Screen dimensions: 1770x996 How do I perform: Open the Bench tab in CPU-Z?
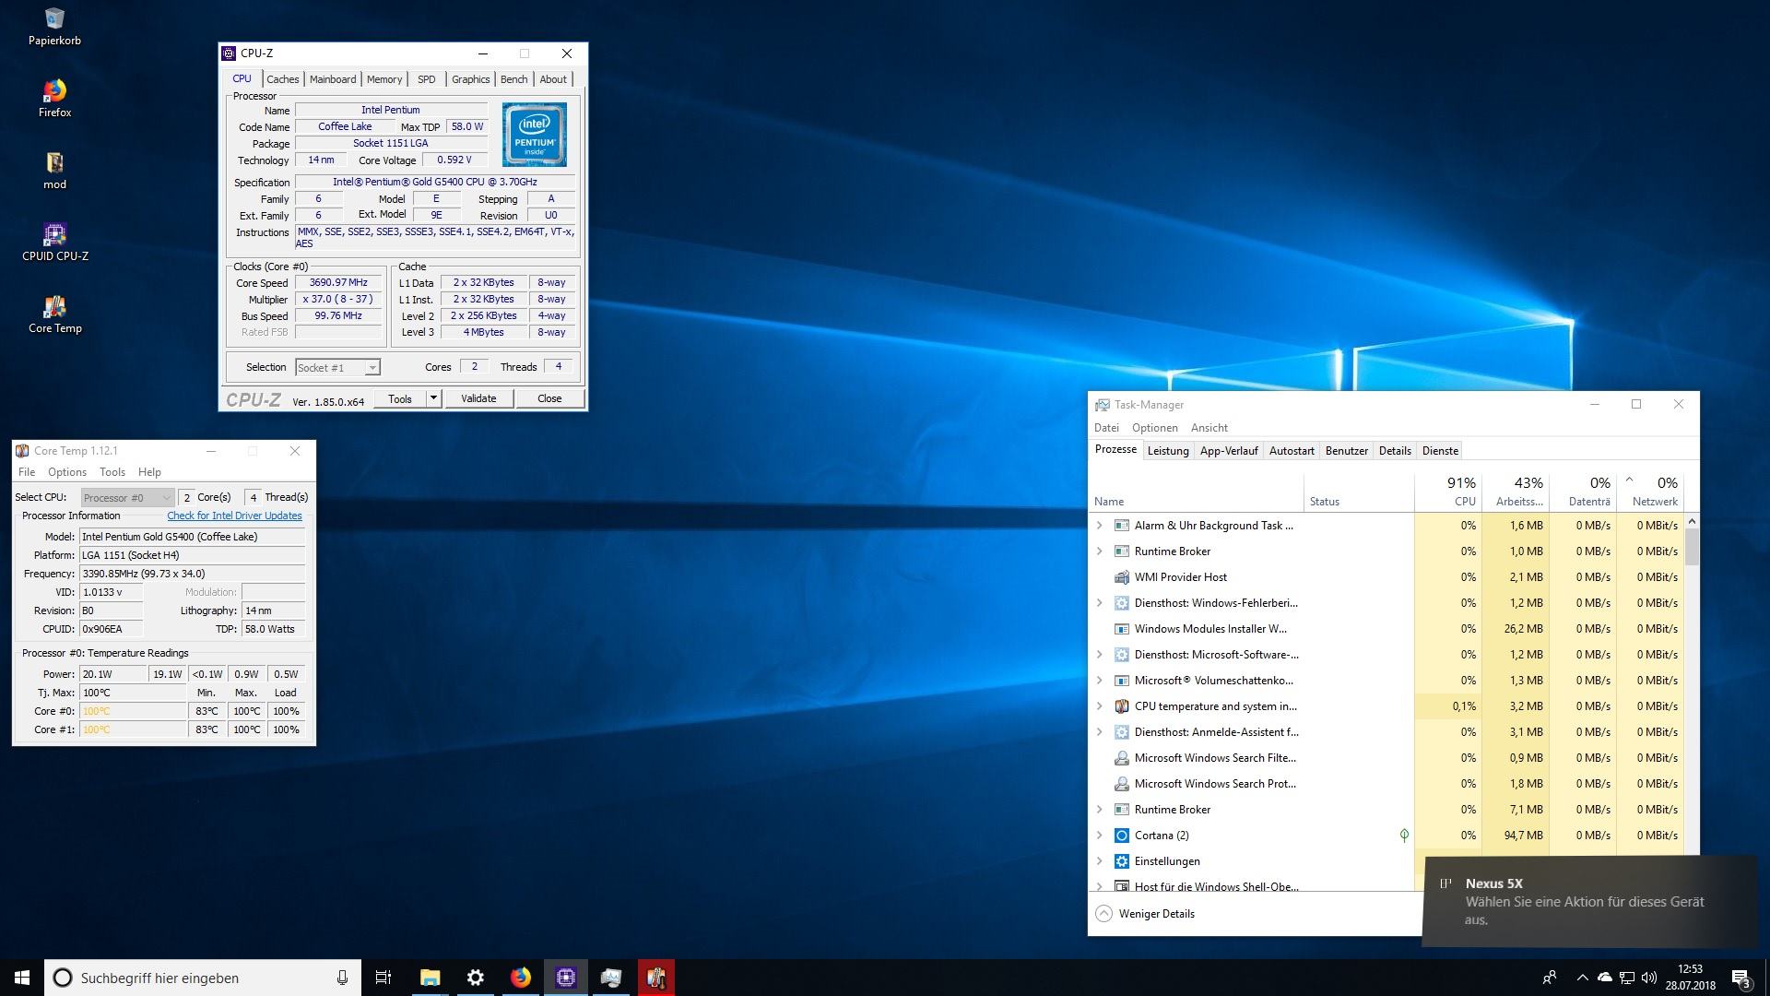click(x=514, y=79)
